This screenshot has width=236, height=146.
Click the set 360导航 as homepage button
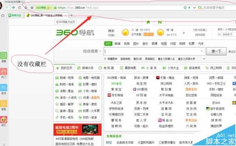point(65,22)
